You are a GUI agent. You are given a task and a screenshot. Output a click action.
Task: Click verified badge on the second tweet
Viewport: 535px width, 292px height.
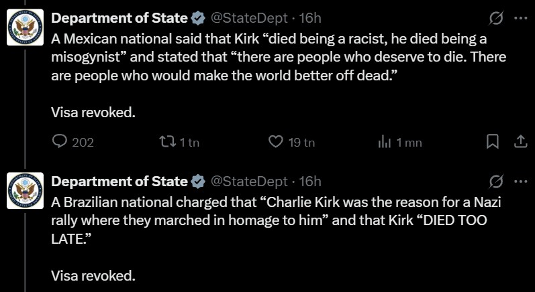pyautogui.click(x=199, y=181)
